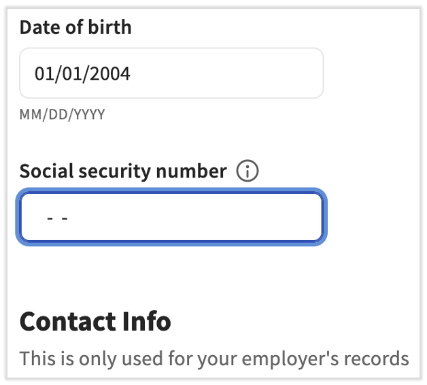This screenshot has height=385, width=427.
Task: Place cursor on the 01/01/2004 date value
Action: tap(82, 73)
